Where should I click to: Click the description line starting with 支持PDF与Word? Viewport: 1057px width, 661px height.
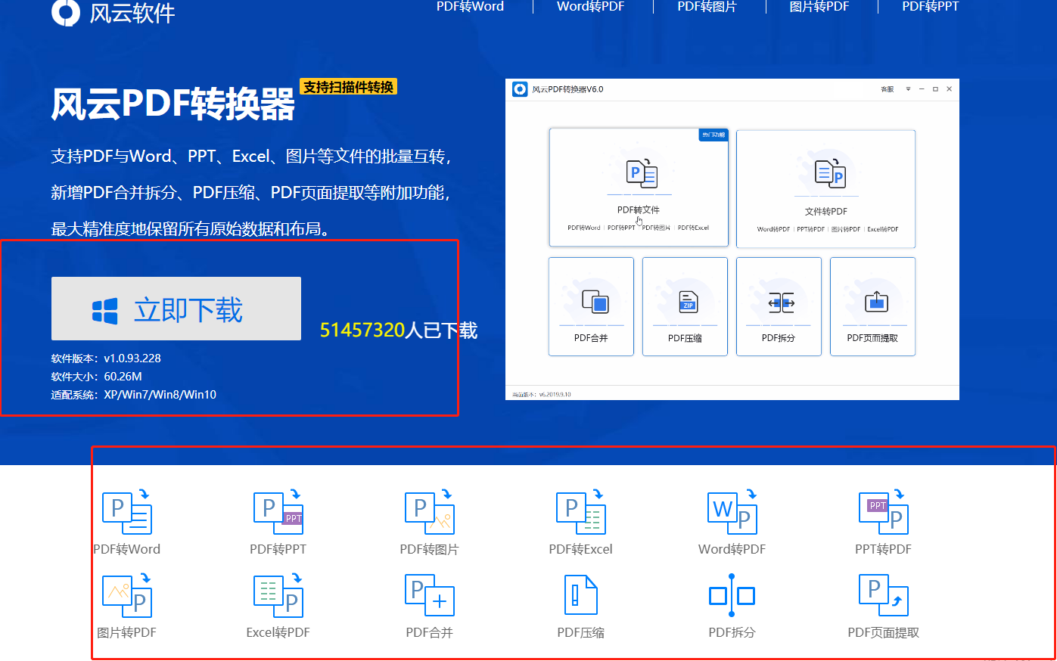click(x=252, y=157)
